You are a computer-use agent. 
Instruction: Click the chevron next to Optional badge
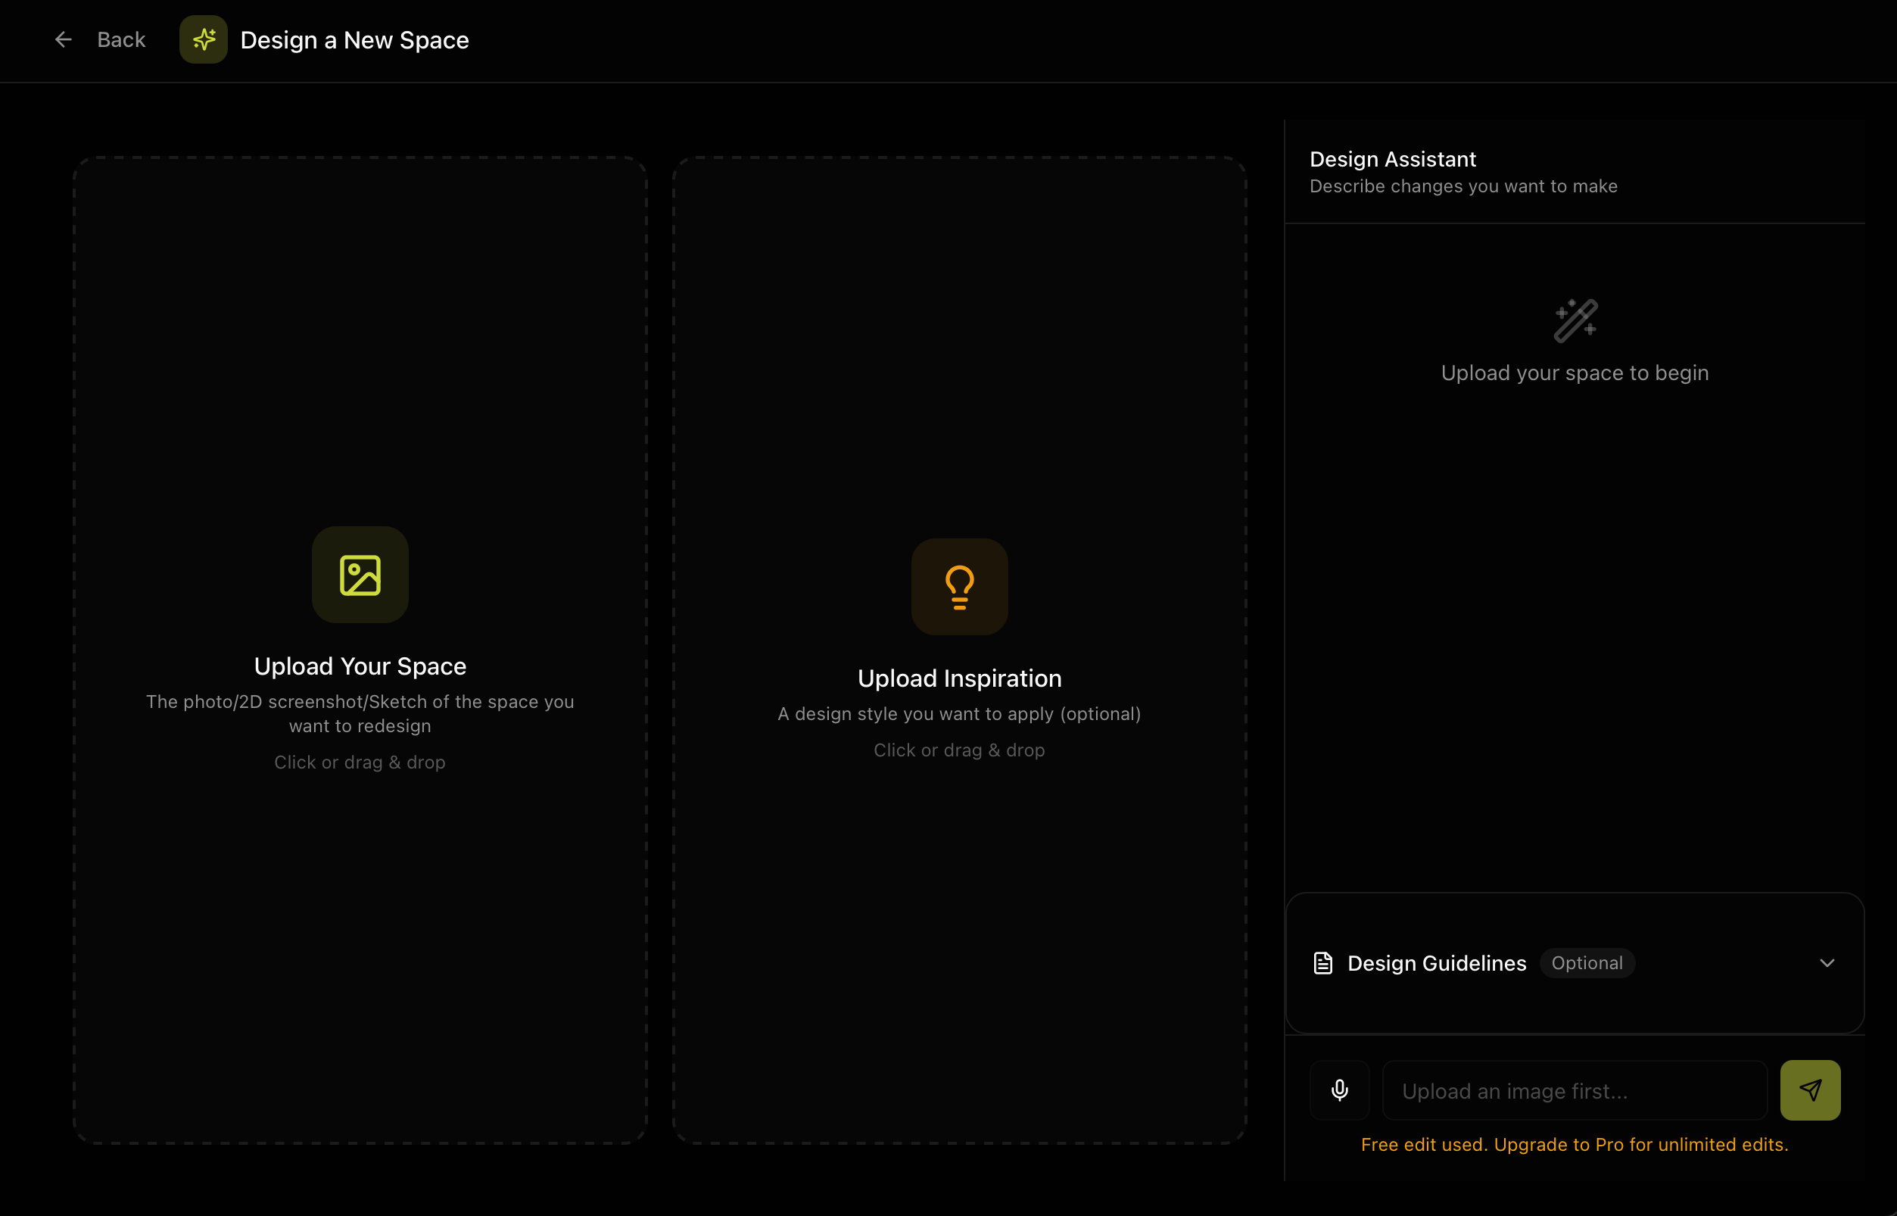click(x=1827, y=962)
